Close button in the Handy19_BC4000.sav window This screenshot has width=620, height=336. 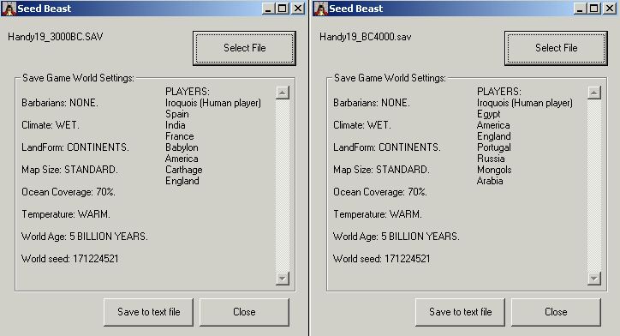(x=556, y=312)
